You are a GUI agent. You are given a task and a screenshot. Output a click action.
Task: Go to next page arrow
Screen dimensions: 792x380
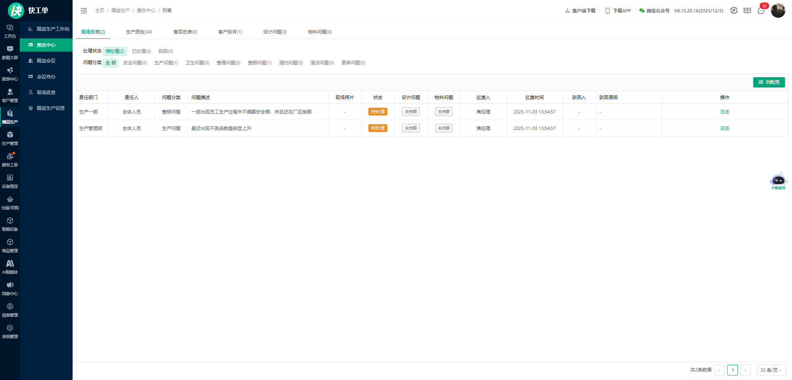point(745,370)
